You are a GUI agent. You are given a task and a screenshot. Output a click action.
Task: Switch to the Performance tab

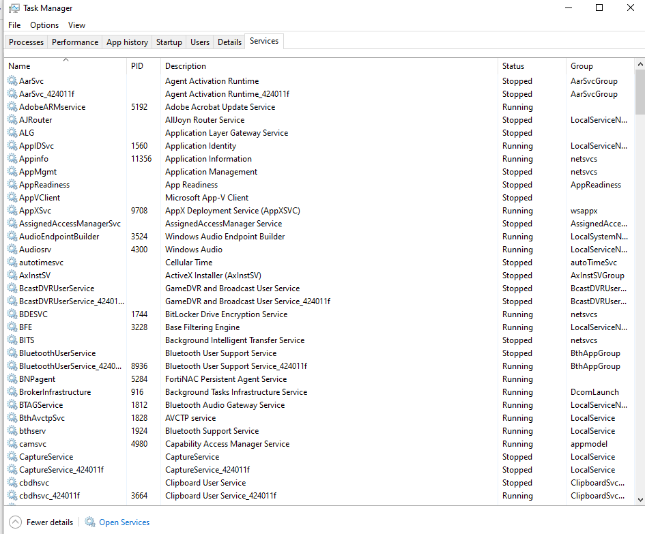75,42
